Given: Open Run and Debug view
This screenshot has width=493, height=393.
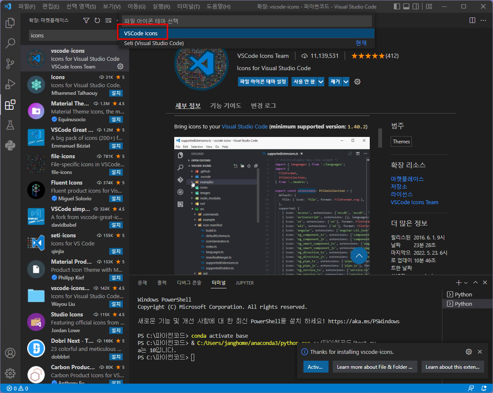Looking at the screenshot, I should point(10,84).
